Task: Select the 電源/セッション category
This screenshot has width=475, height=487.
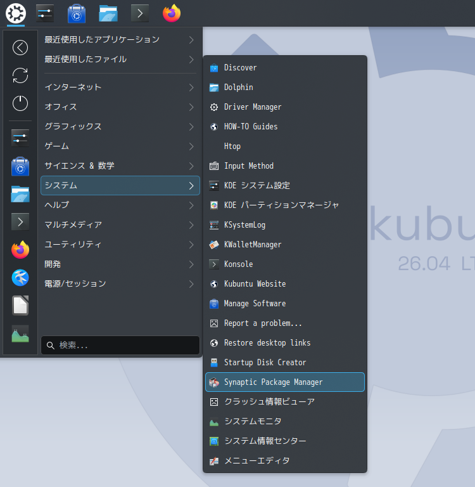Action: [120, 283]
